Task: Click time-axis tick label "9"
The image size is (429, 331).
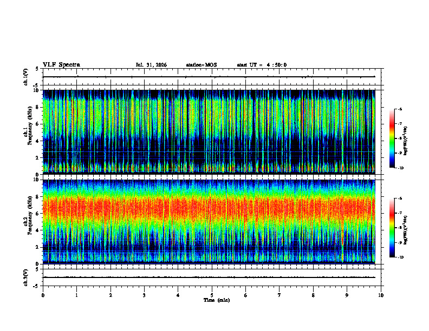Action: [347, 295]
